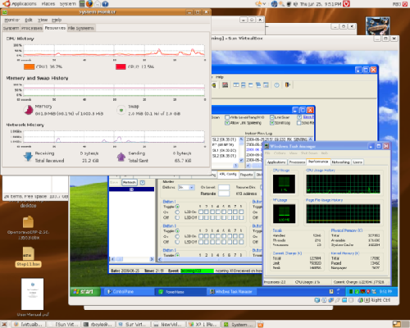410x328 pixels.
Task: Click the red icon beside the top panel clock
Action: pyautogui.click(x=346, y=4)
